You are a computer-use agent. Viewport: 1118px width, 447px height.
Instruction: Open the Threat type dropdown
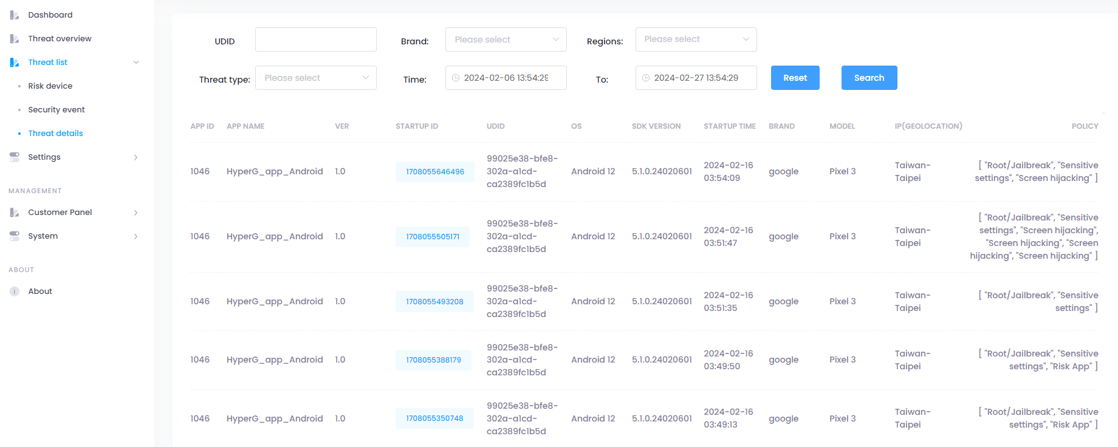pyautogui.click(x=315, y=78)
